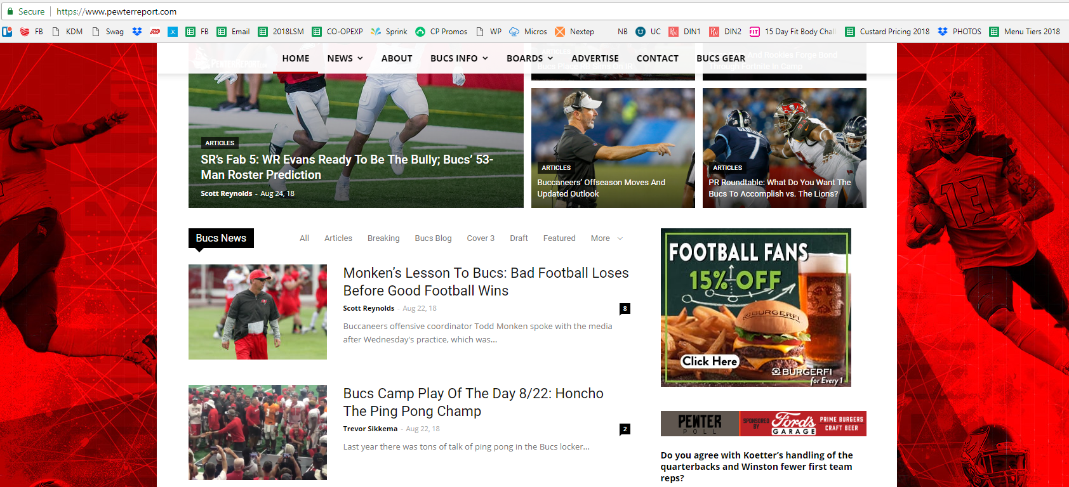Image resolution: width=1069 pixels, height=487 pixels.
Task: Open the WP bookmark
Action: tap(489, 31)
